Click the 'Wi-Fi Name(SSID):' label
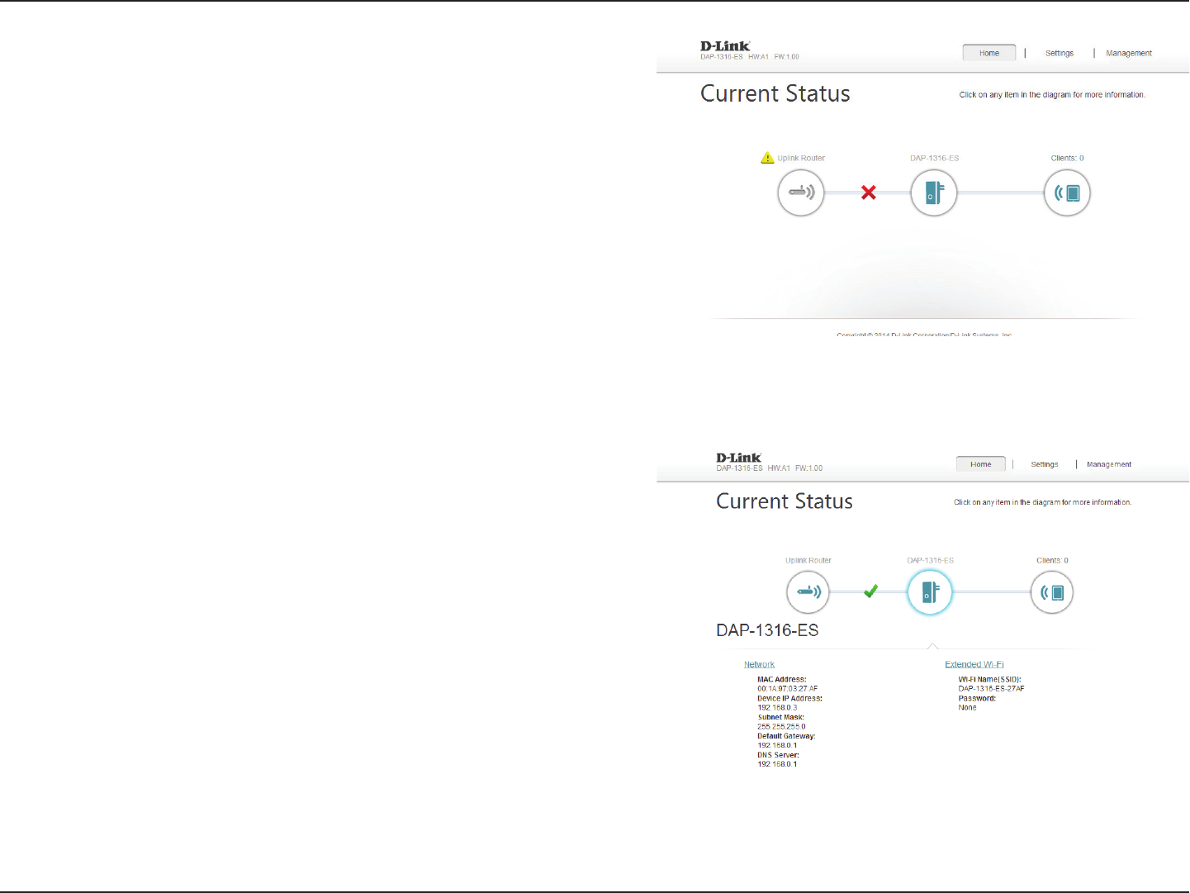Screen dimensions: 1190x893 990,679
